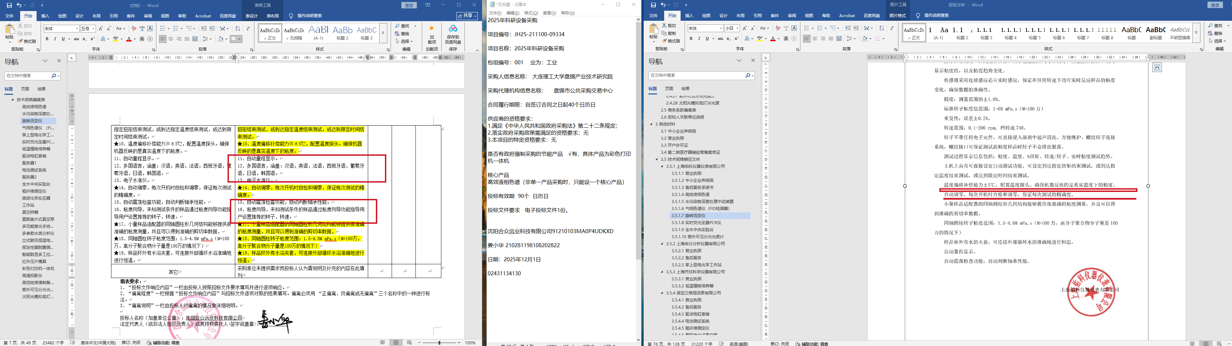Justify paragraph in 投标文件 Word window
The image size is (1232, 346).
pyautogui.click(x=831, y=39)
